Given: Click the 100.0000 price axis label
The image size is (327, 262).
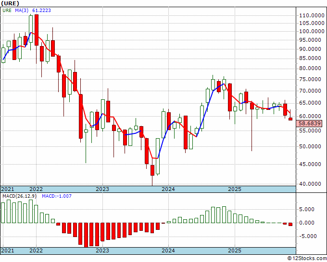Looking at the screenshot, I should 312,31.
